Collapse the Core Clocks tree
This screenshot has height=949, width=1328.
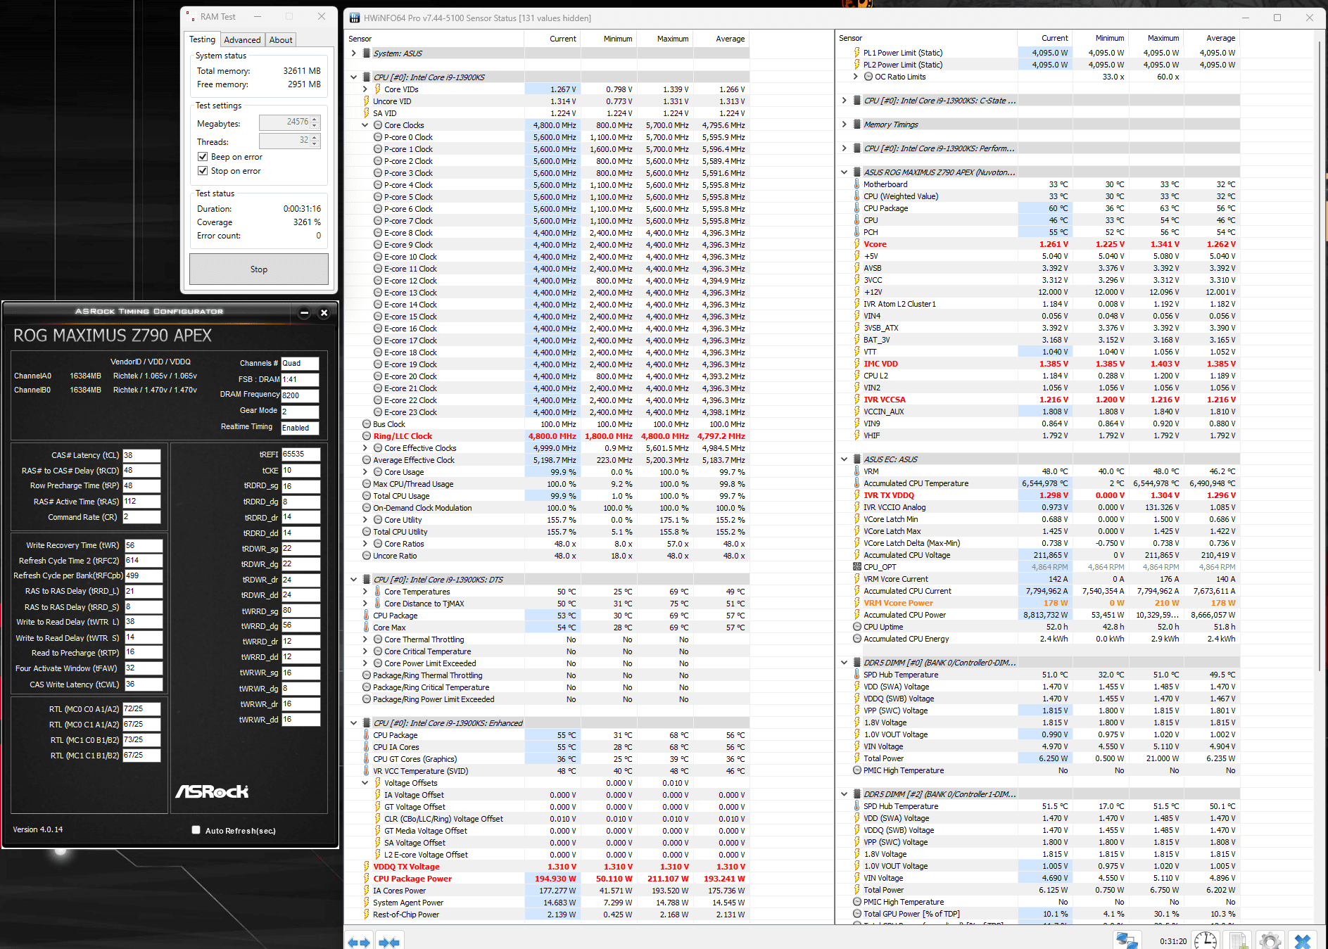point(365,125)
